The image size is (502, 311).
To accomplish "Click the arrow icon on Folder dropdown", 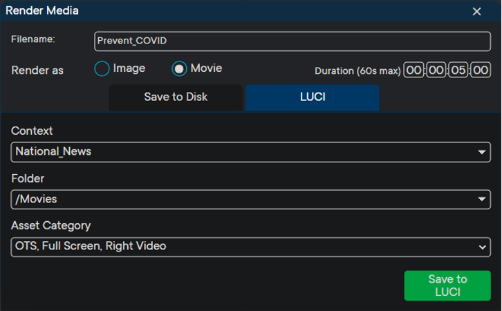I will coord(482,199).
